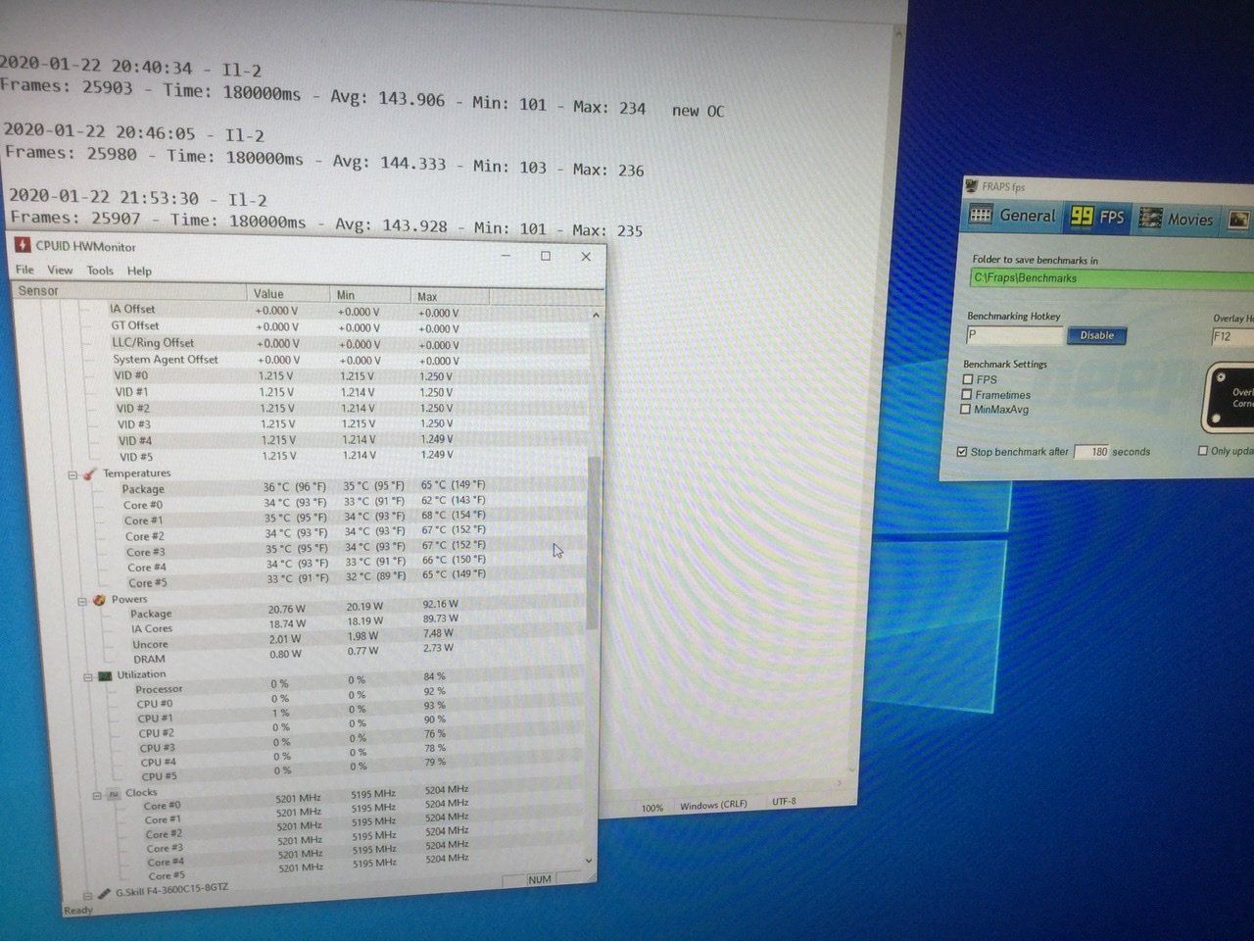Toggle the G.Skill F4-3600C15-8GTZ tree node
This screenshot has width=1254, height=941.
click(88, 895)
